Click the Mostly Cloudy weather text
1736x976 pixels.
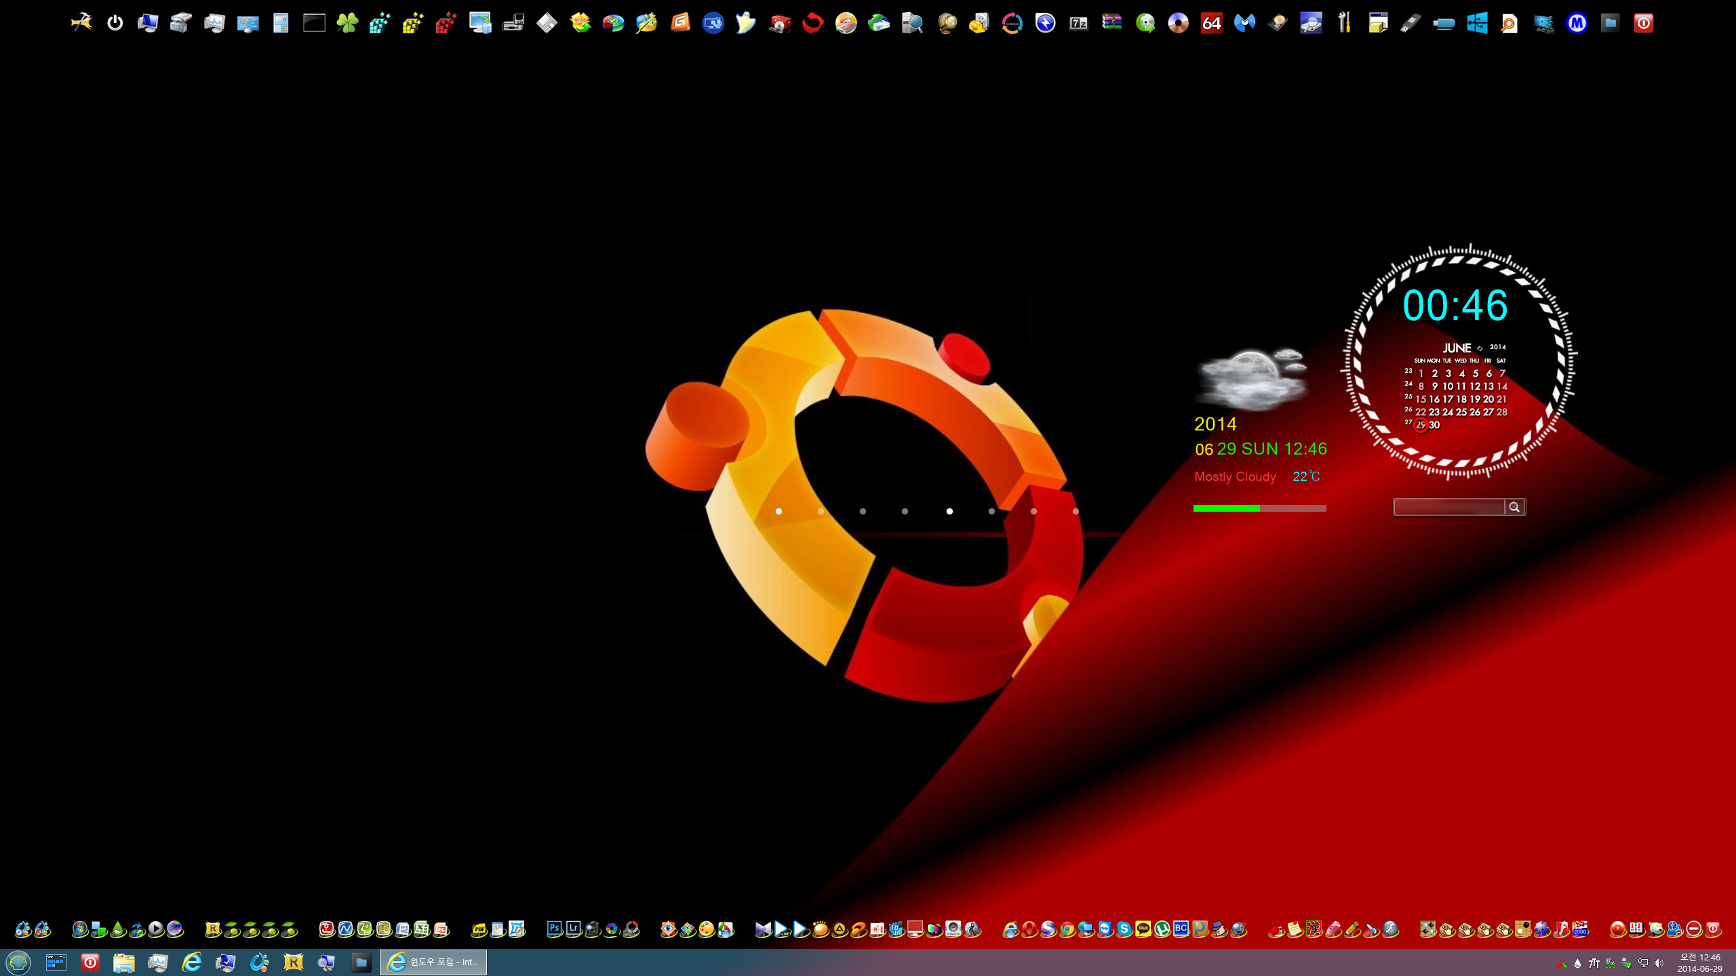coord(1235,476)
